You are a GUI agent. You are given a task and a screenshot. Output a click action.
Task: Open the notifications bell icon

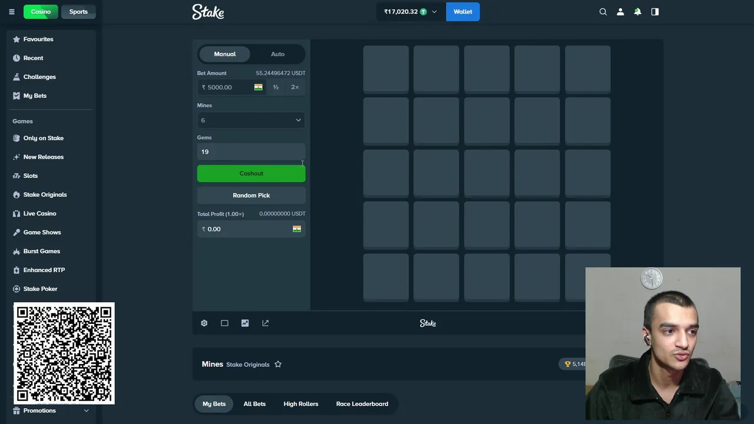coord(637,12)
